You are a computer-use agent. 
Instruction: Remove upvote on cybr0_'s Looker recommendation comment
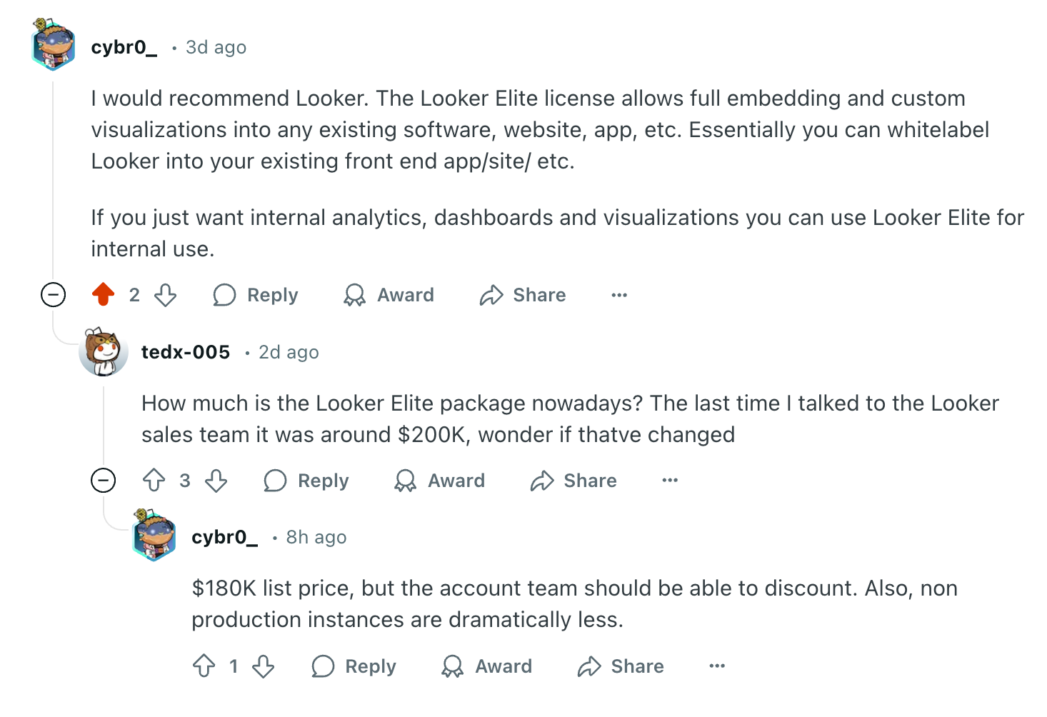104,295
